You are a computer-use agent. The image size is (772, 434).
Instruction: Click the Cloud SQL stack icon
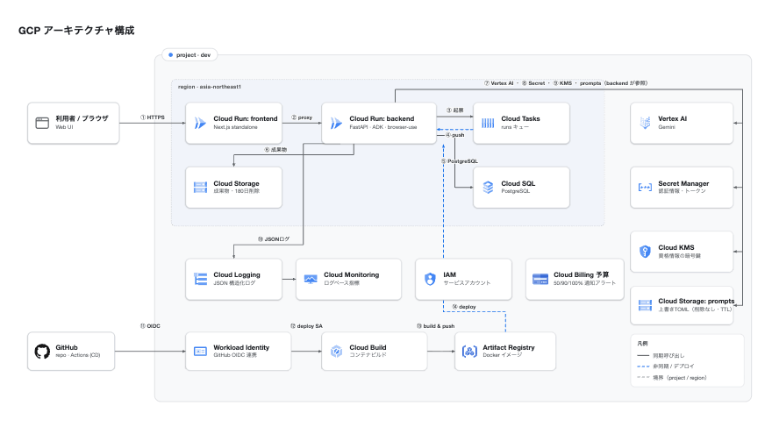488,188
